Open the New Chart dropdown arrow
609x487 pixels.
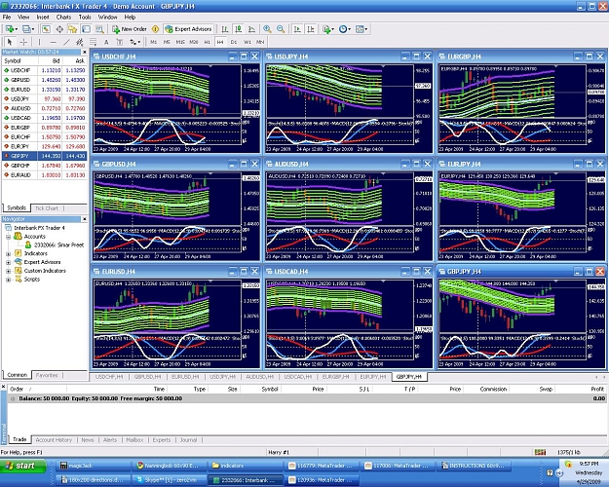click(17, 29)
